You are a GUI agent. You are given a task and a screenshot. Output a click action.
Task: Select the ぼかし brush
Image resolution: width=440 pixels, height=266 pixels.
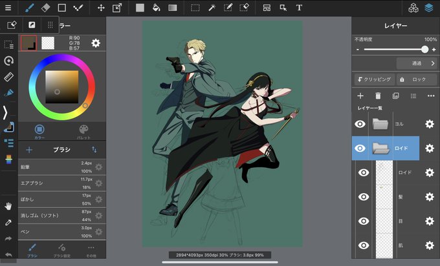tap(62, 200)
